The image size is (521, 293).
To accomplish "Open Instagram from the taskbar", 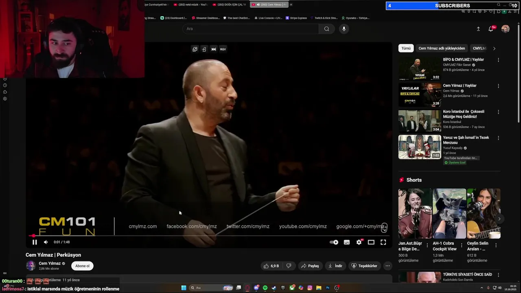I will coord(310,288).
